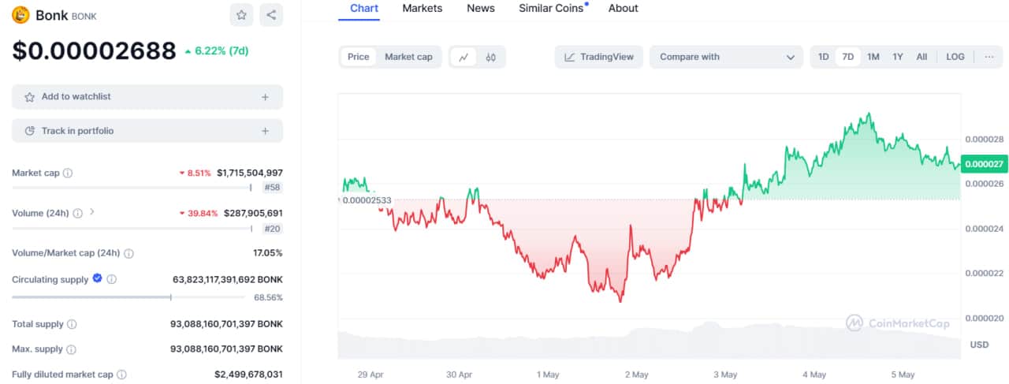Viewport: 1009px width, 384px height.
Task: Click the Circulating supply progress bar
Action: [x=128, y=297]
